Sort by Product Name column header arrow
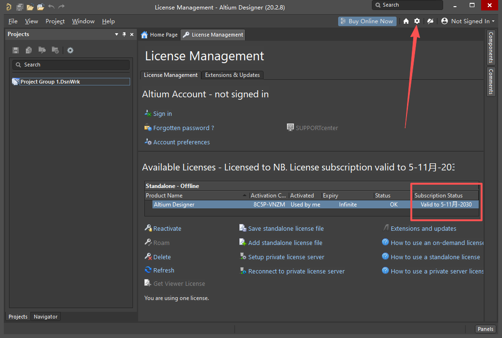 pos(245,196)
